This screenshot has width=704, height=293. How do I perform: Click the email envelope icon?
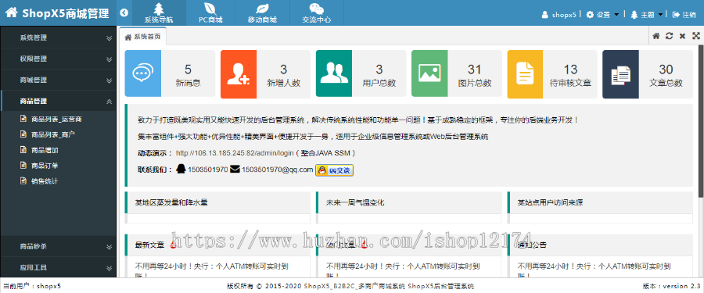click(x=235, y=170)
